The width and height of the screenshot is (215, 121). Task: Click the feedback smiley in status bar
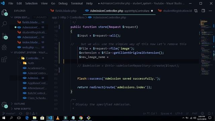[202, 114]
